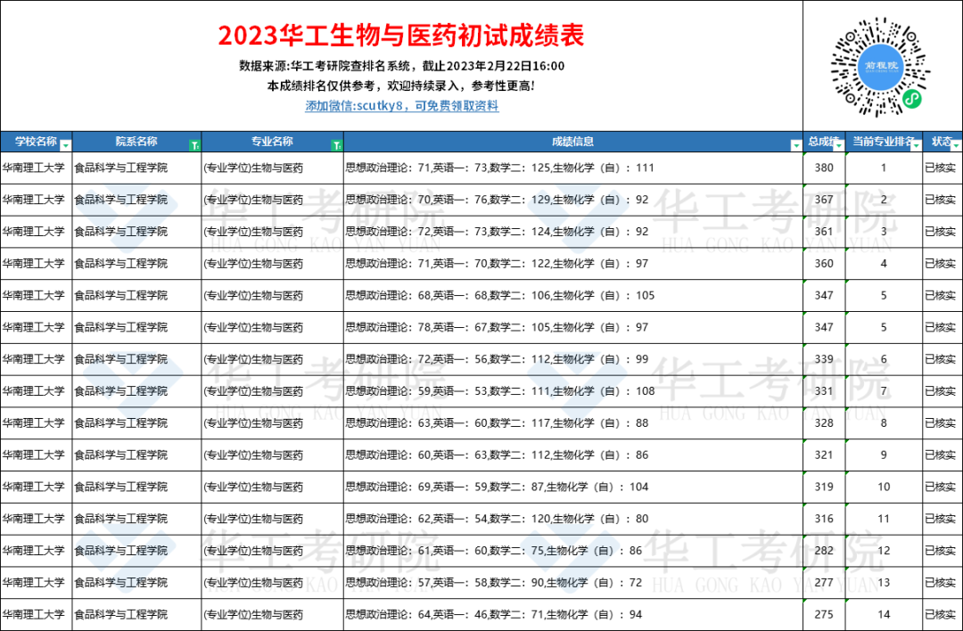The image size is (963, 631).
Task: Select 华南理工大学 in the 275 score row
Action: tap(37, 614)
